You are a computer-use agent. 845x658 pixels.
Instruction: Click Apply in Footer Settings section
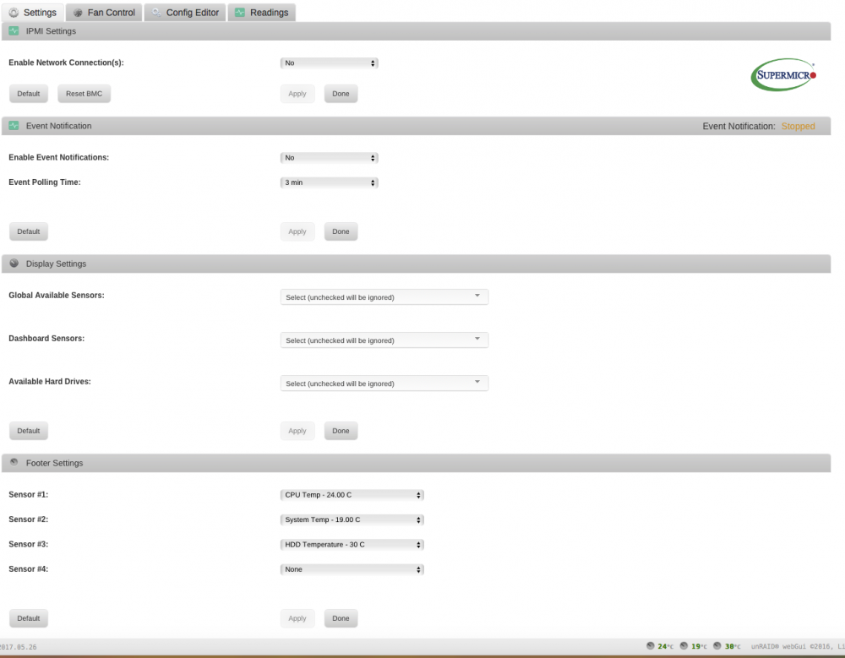(x=297, y=618)
